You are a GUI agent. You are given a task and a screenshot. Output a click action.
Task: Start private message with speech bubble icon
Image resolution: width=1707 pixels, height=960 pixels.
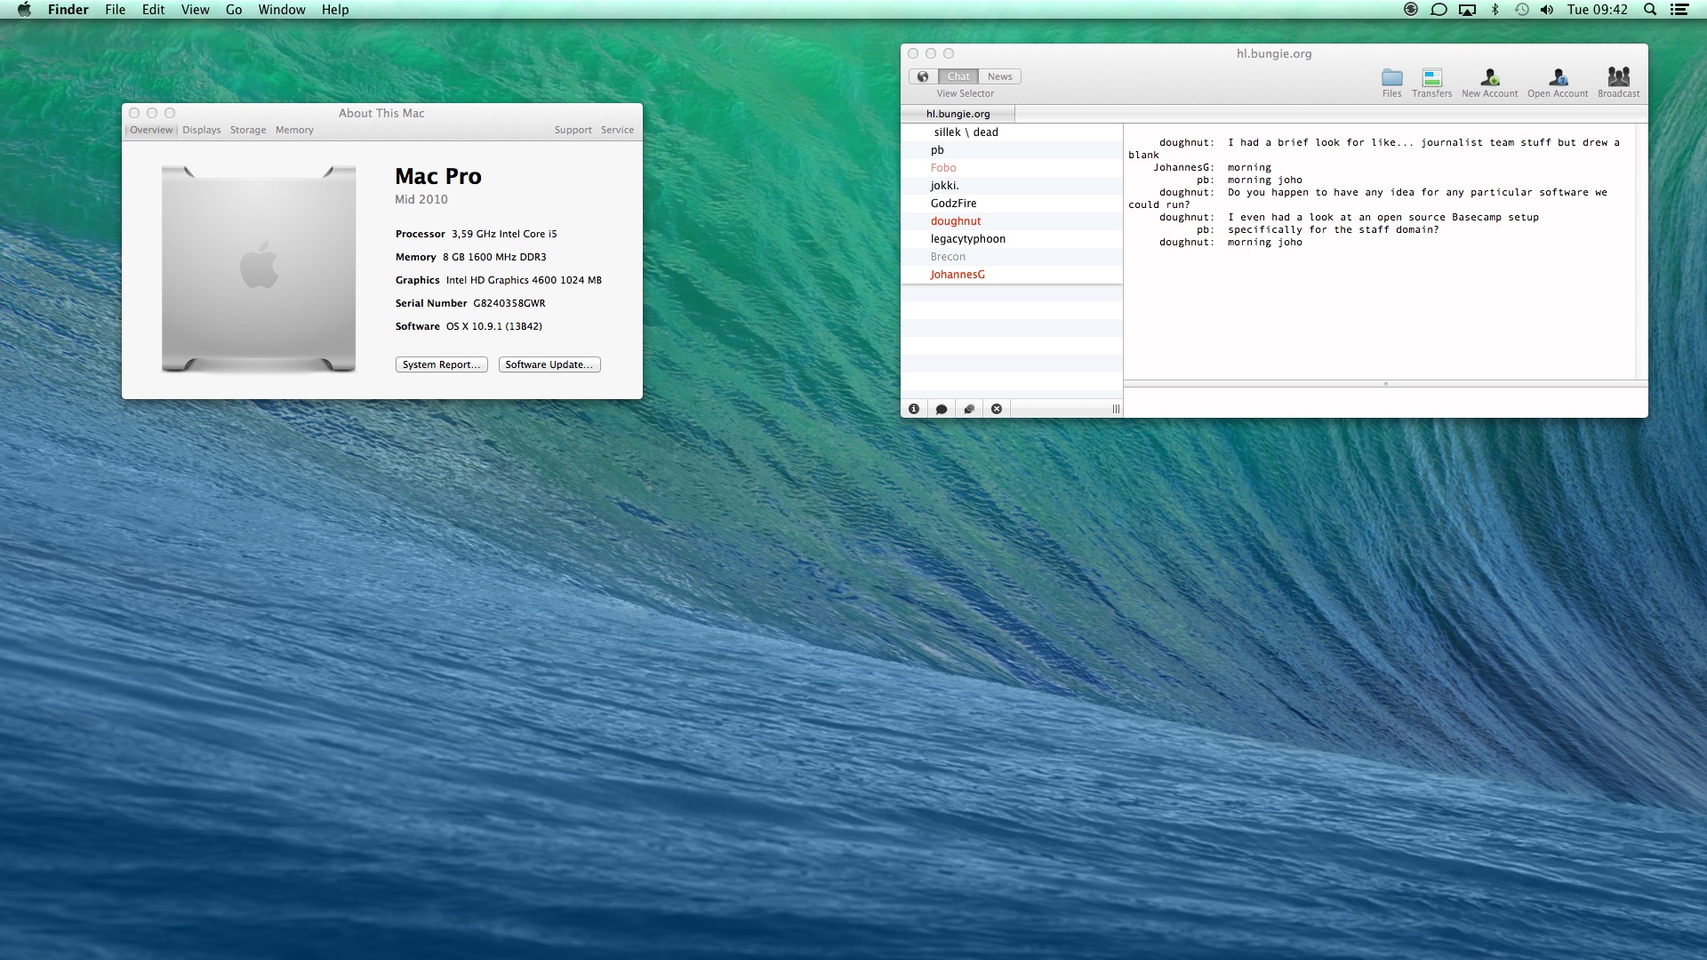coord(942,409)
